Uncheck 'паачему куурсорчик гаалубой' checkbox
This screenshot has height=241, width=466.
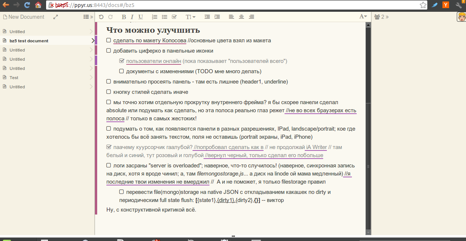(109, 147)
